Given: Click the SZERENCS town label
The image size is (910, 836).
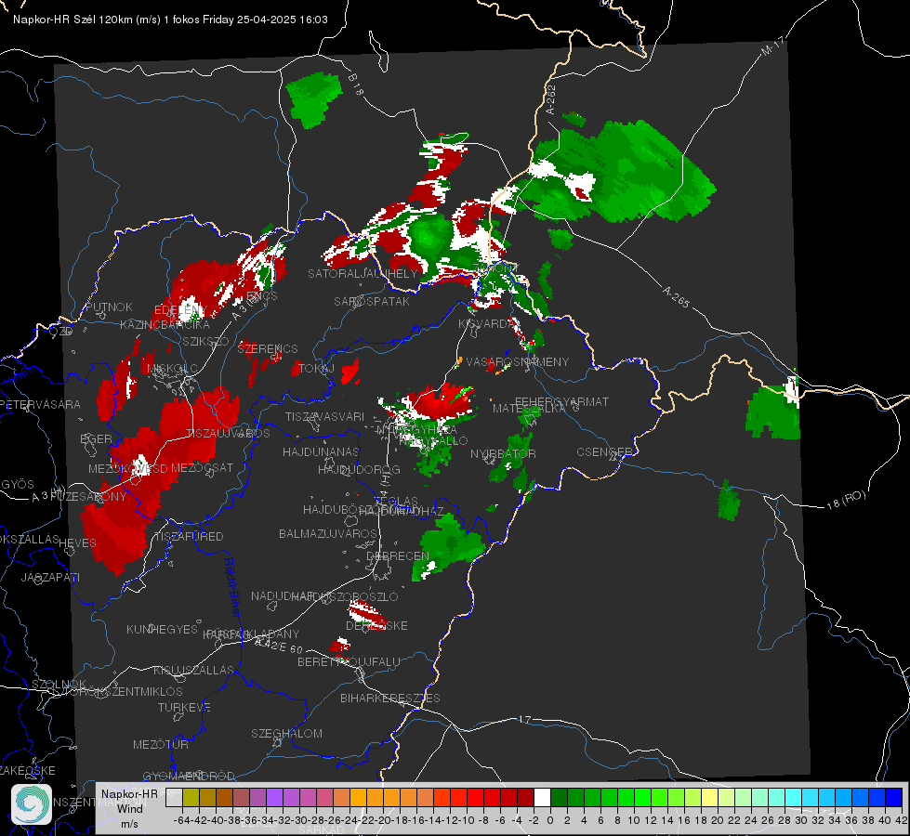Looking at the screenshot, I should 268,348.
